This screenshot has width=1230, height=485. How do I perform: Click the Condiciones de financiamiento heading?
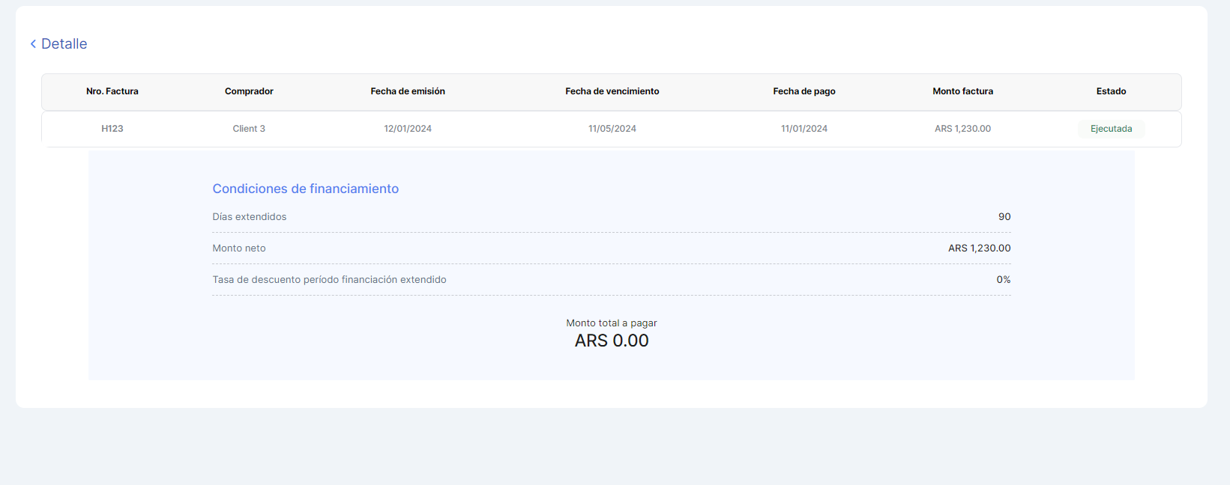(306, 189)
